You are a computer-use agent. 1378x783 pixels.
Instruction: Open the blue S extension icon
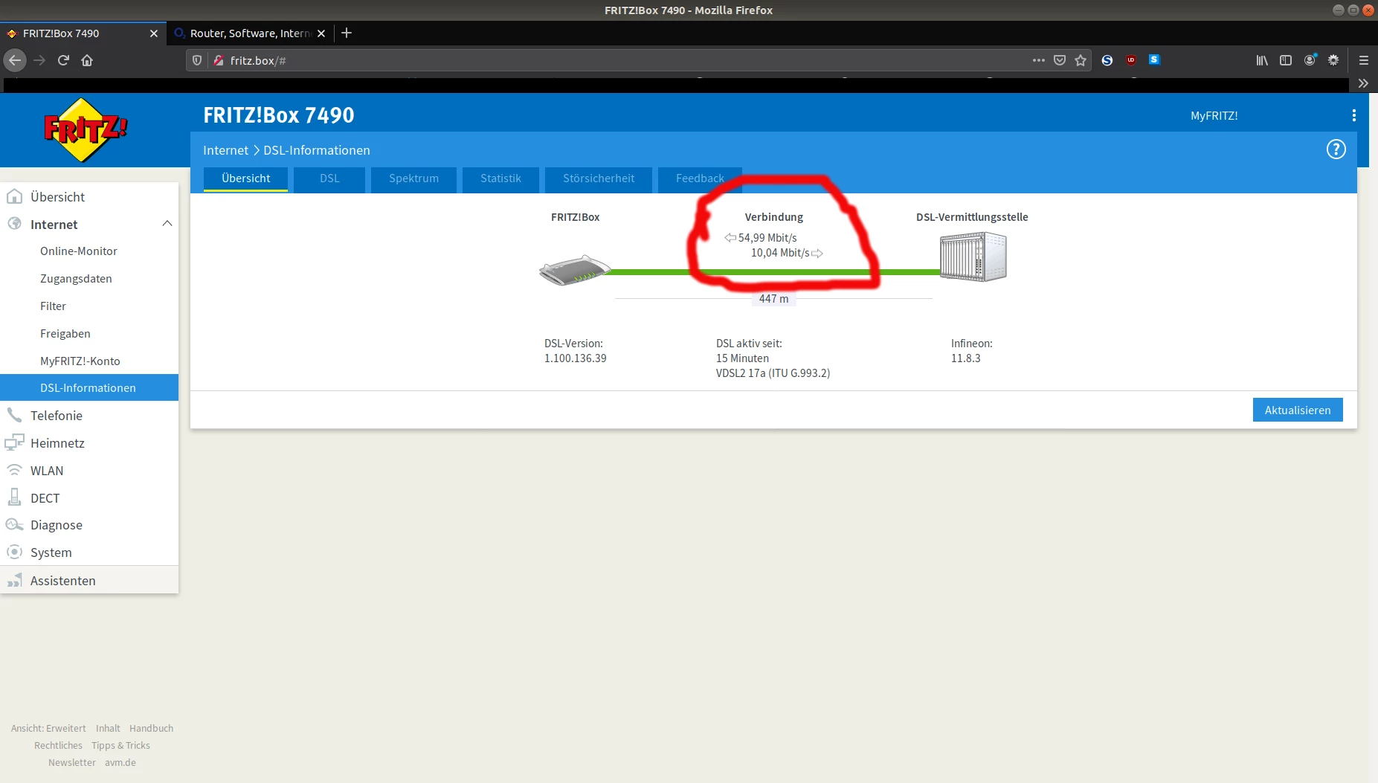click(x=1154, y=59)
